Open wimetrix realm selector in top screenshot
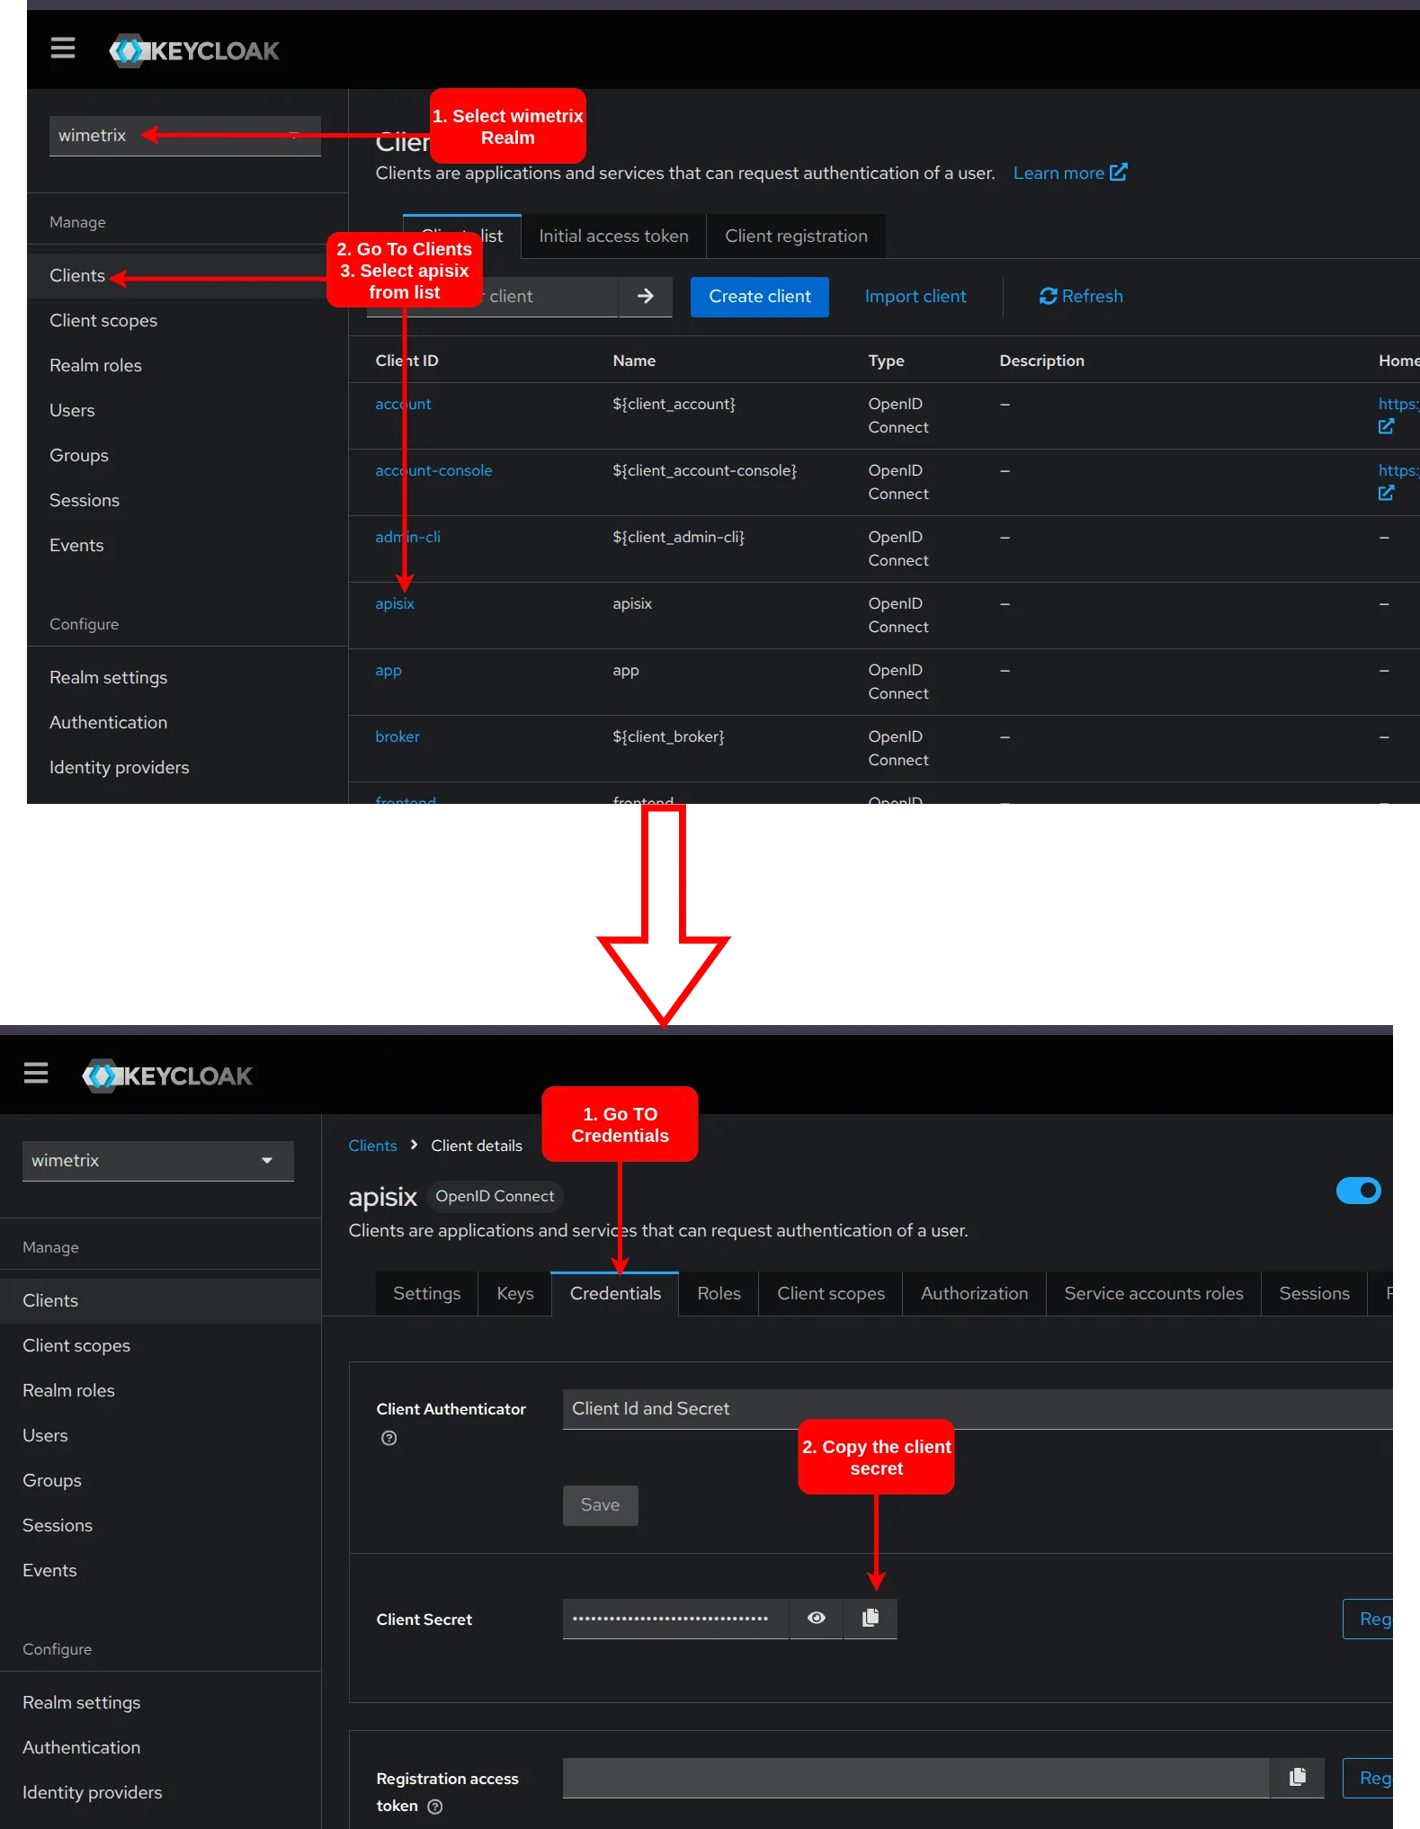Screen dimensions: 1420x1829 point(185,135)
